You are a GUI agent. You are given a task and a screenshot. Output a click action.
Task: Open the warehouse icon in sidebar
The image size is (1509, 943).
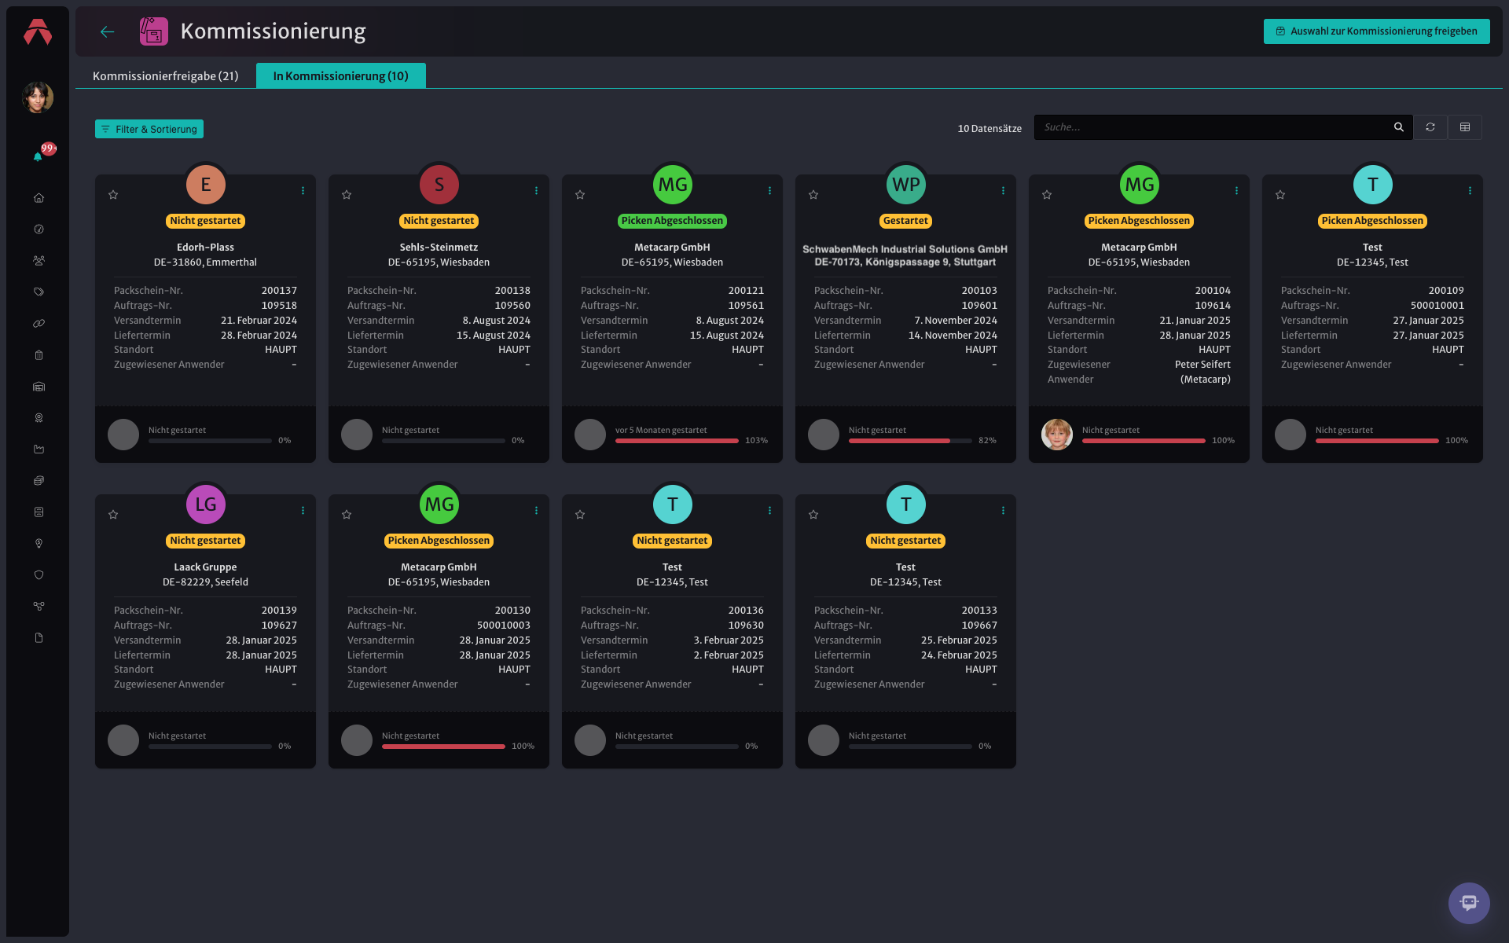pos(39,387)
